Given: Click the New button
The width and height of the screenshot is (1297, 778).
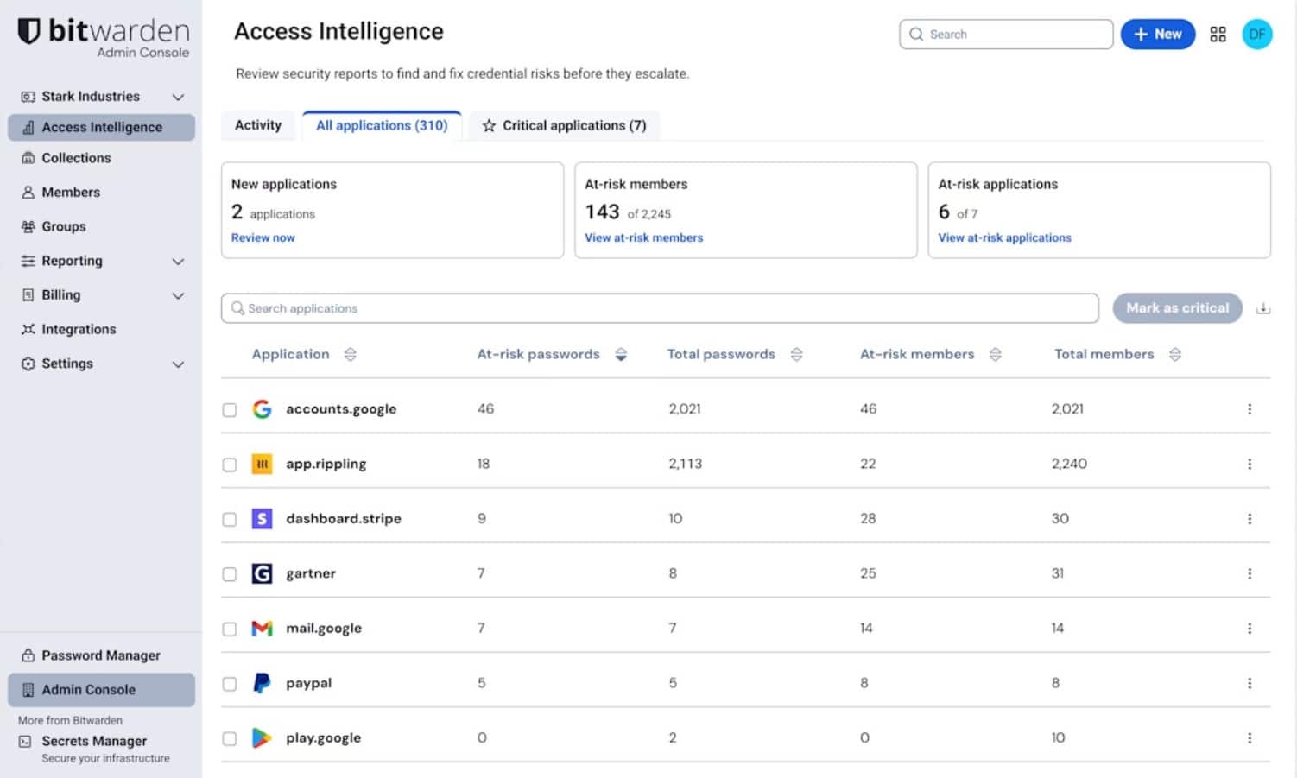Looking at the screenshot, I should coord(1157,35).
